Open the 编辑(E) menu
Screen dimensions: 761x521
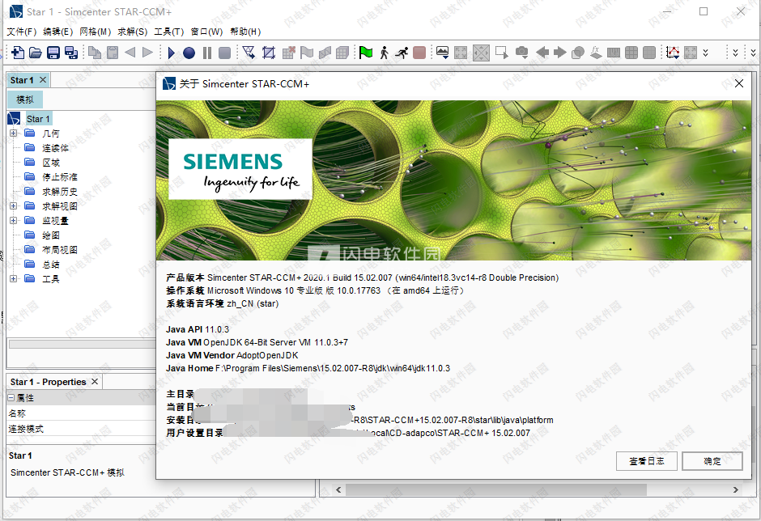pos(57,32)
